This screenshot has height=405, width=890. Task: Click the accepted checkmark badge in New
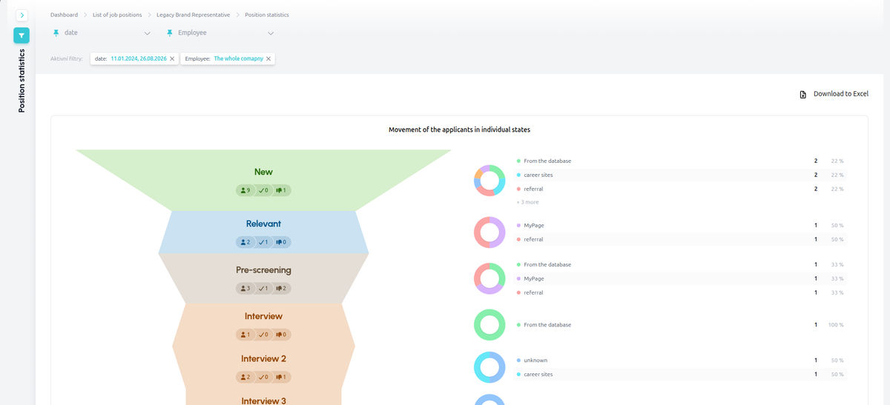[263, 190]
